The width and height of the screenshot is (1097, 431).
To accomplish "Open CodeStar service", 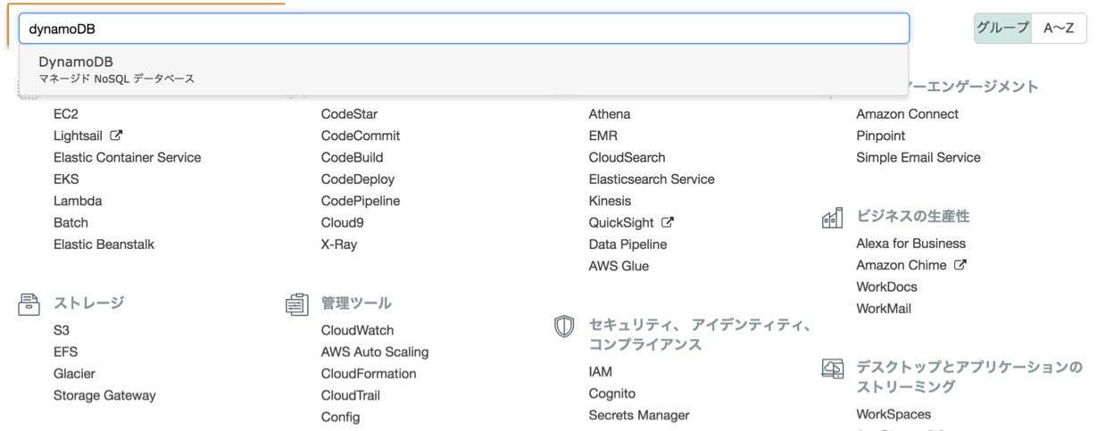I will tap(349, 114).
